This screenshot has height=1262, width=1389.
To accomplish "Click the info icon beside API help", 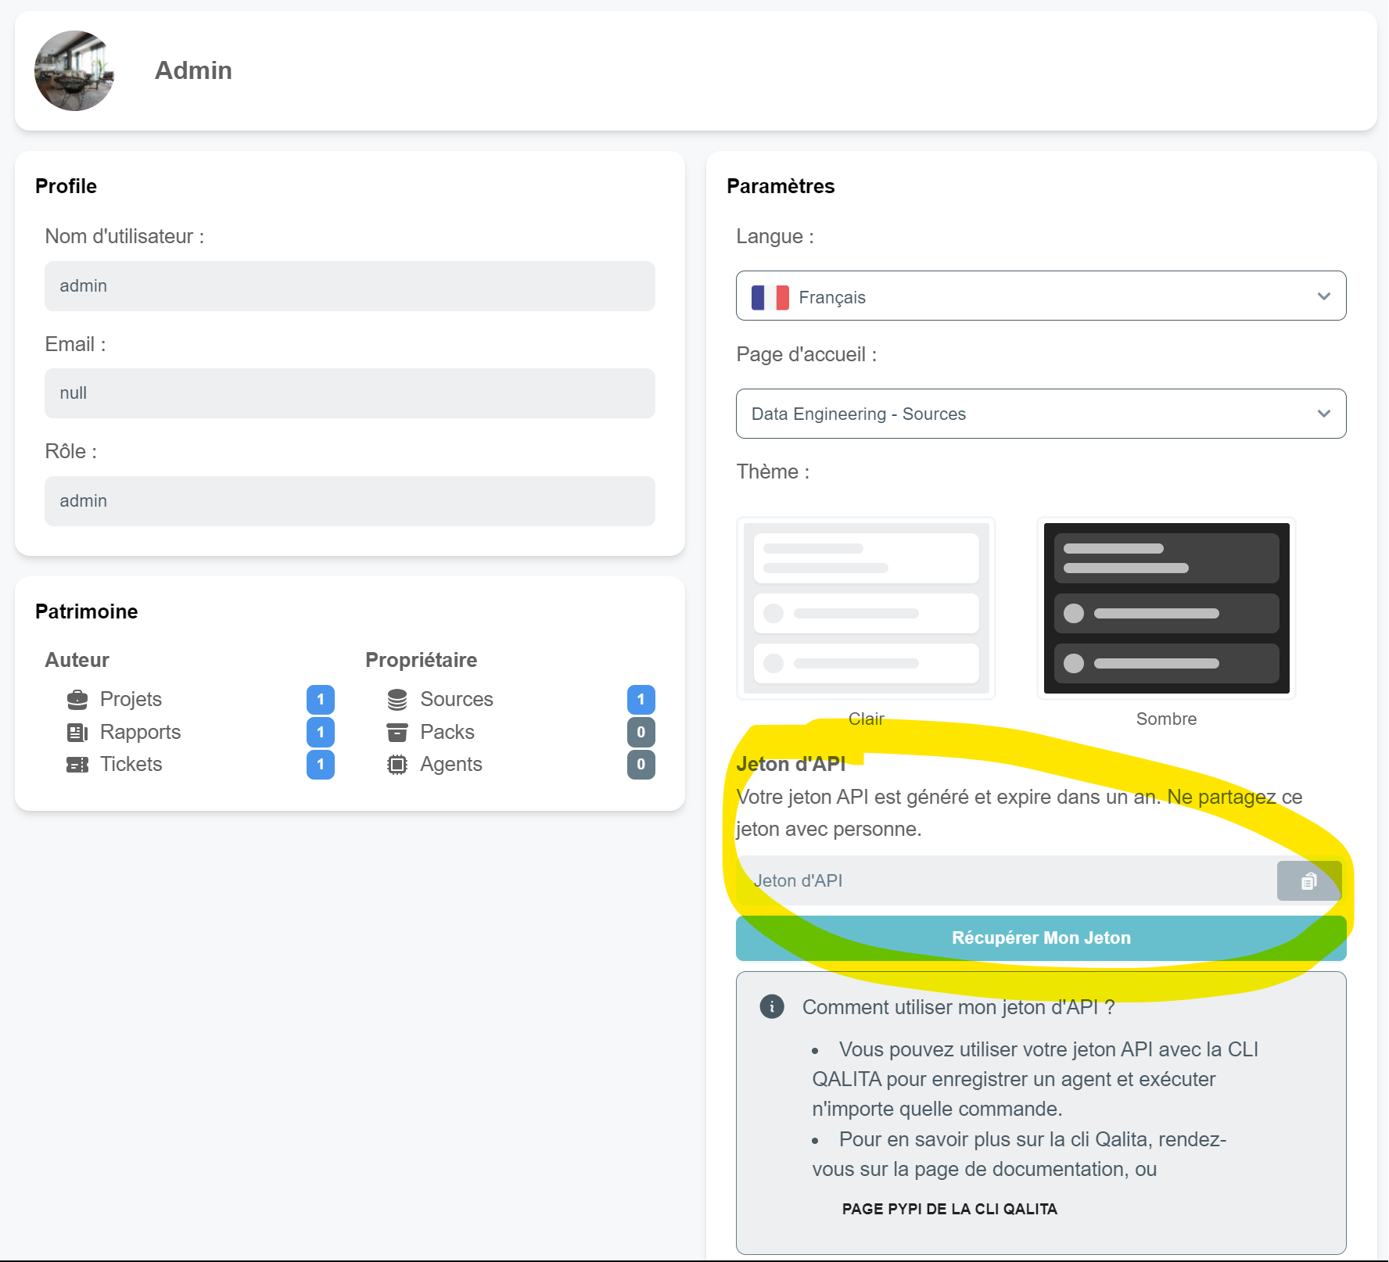I will point(772,1006).
